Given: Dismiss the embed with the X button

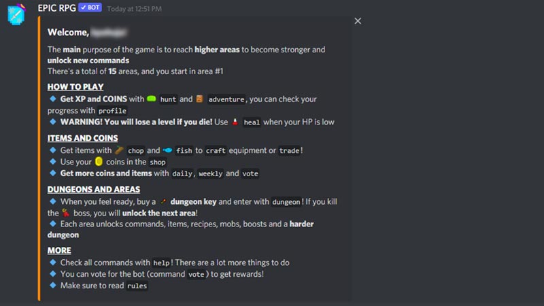Looking at the screenshot, I should pyautogui.click(x=358, y=21).
